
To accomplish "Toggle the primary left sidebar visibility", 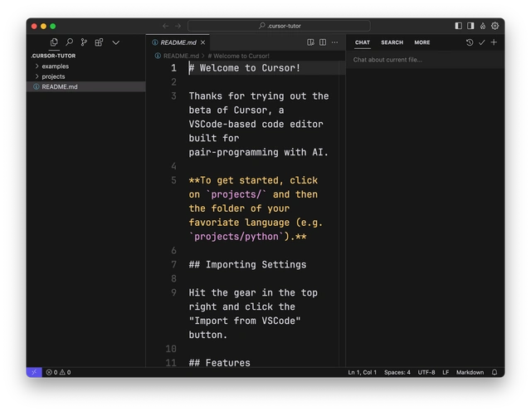I will tap(459, 26).
